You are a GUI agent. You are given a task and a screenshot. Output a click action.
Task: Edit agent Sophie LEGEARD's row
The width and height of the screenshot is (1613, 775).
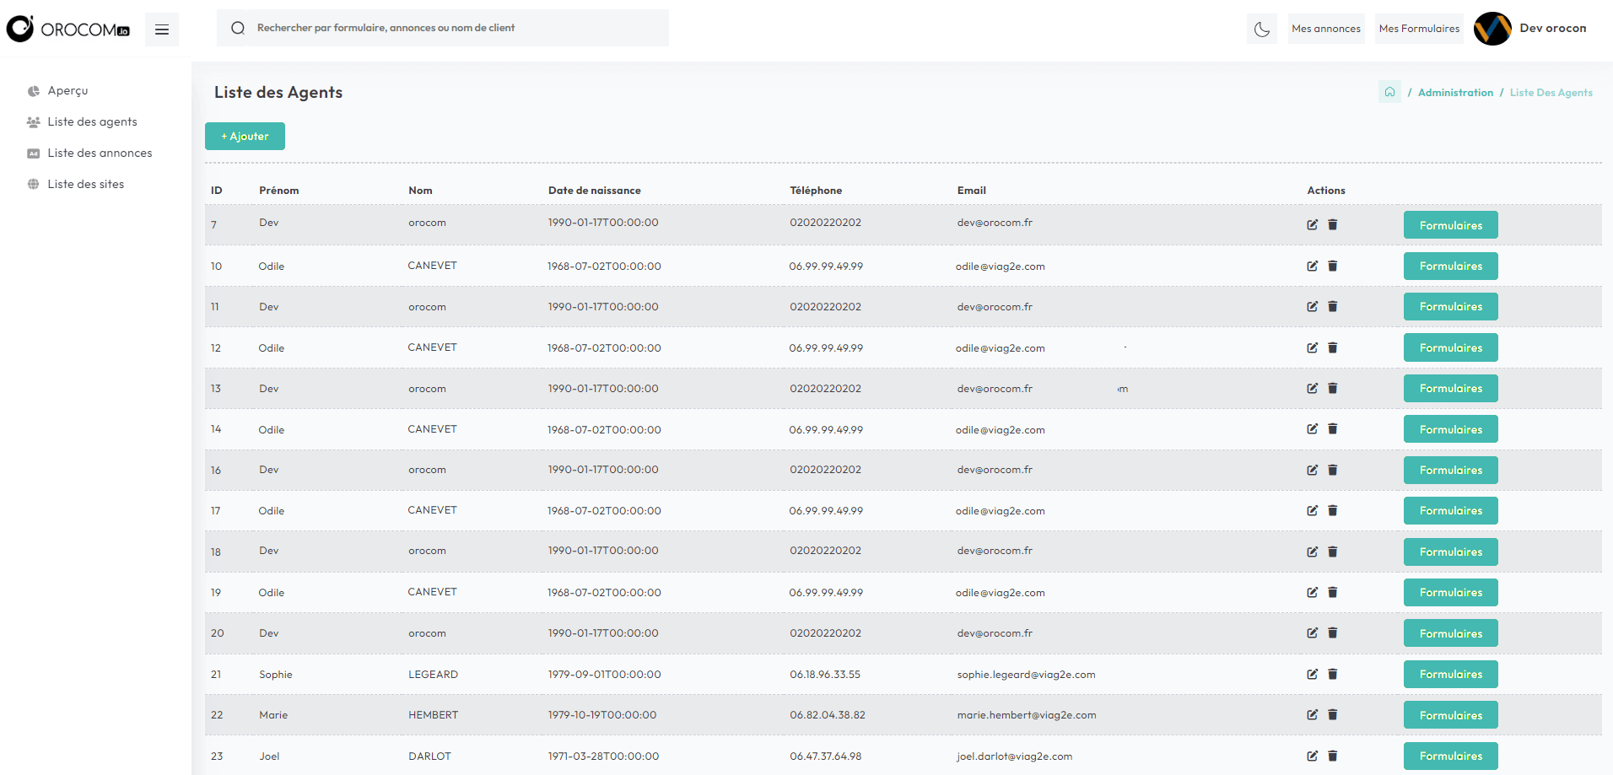[x=1312, y=674]
